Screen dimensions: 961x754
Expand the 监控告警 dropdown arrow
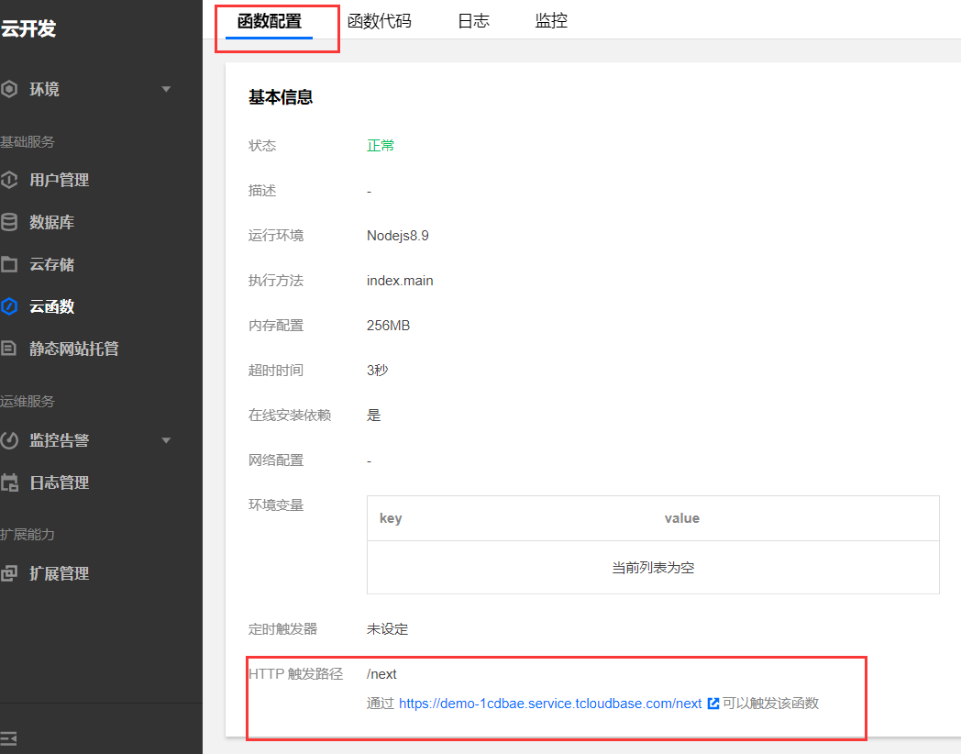(x=165, y=440)
